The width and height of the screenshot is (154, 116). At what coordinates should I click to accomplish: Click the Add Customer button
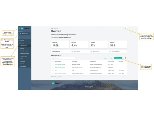(x=118, y=58)
